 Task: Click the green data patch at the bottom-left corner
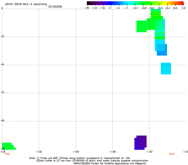[x=9, y=146]
